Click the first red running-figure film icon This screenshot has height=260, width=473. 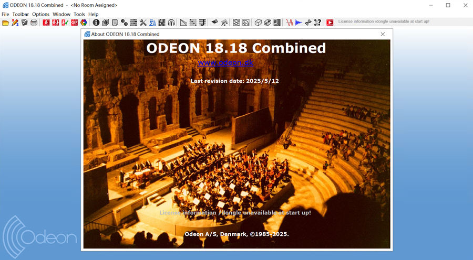[46, 22]
